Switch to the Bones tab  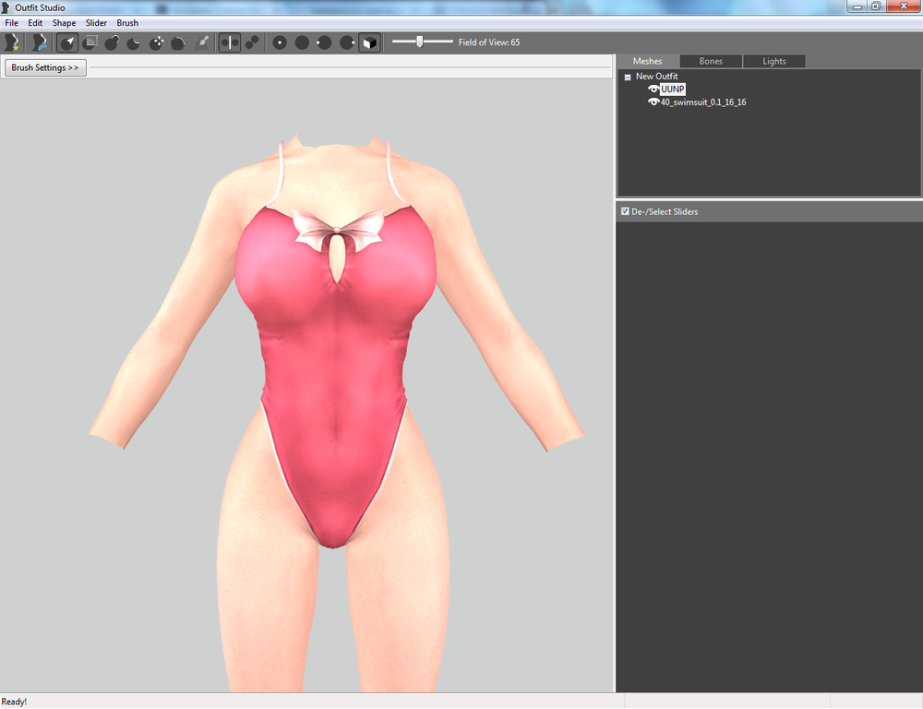click(x=711, y=61)
